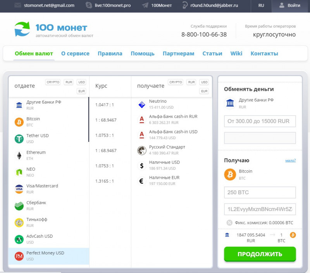Click the 100 монет logo arrows
Screen dimensions: 310x273
click(22, 29)
